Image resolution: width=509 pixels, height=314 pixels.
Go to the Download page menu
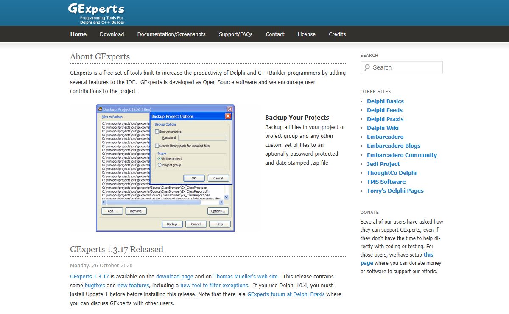(x=112, y=34)
